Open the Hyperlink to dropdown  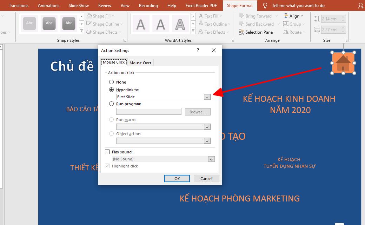pos(207,97)
